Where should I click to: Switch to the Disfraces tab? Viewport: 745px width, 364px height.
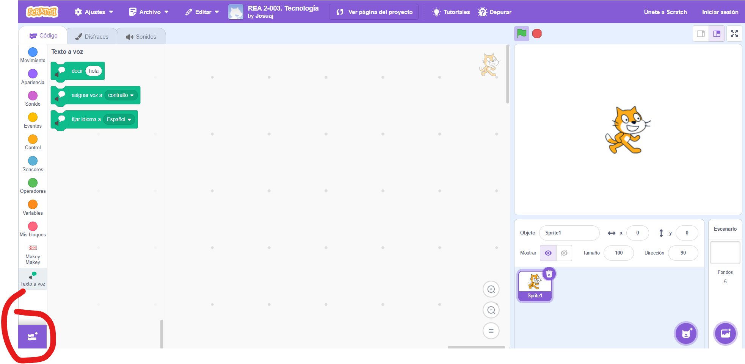click(92, 37)
